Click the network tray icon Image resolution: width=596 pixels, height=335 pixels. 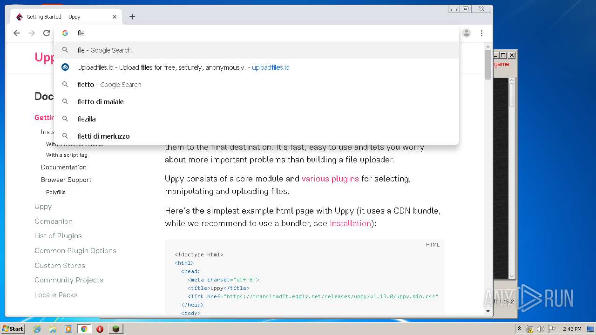[x=529, y=329]
